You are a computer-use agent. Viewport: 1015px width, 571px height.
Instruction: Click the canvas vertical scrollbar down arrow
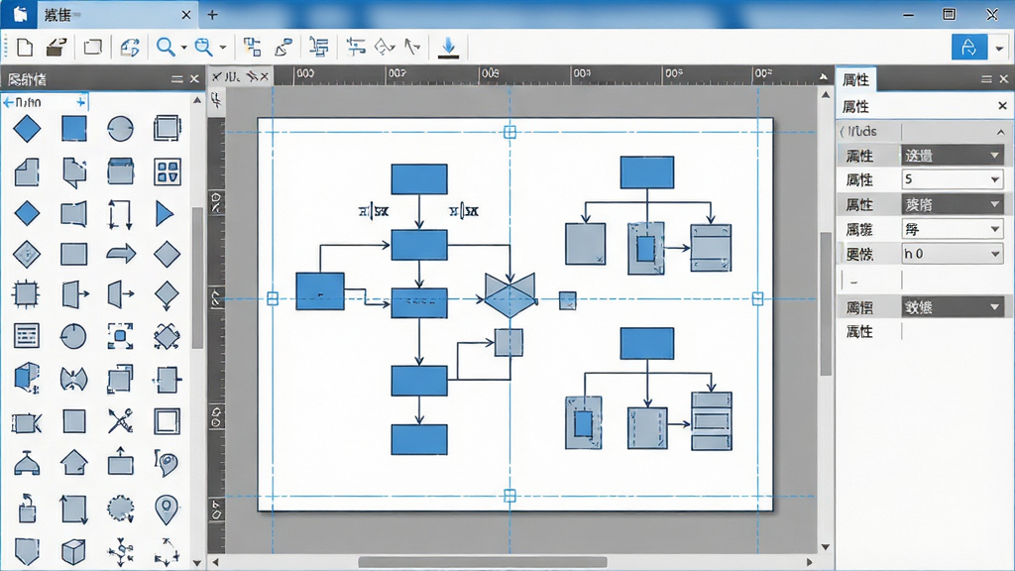coord(826,547)
